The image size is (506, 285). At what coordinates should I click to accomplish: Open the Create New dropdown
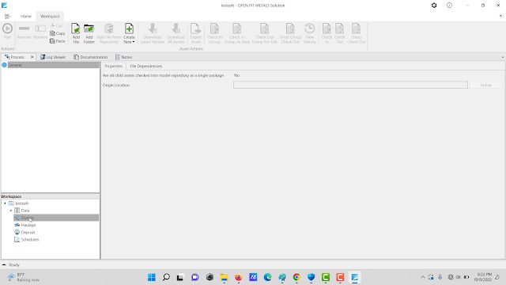click(129, 33)
